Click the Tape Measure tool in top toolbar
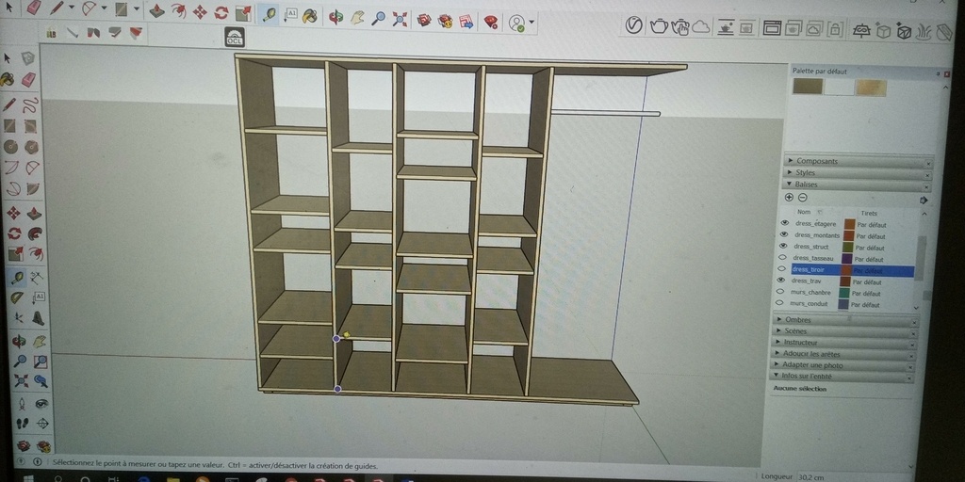 click(269, 14)
